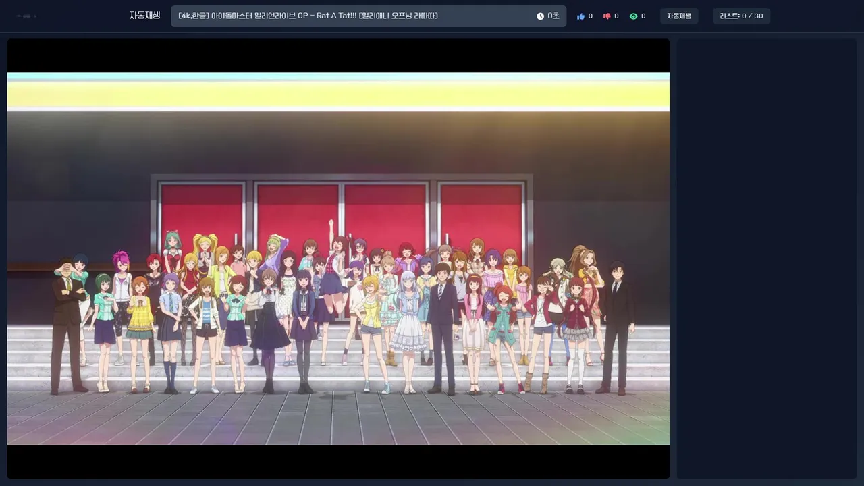Click the thumbs-down dislike icon
Image resolution: width=864 pixels, height=486 pixels.
607,16
